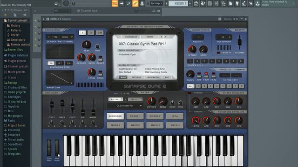Click the unison DETUNE knob
298x167 pixels.
[x=192, y=50]
